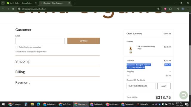Click the page vertical scrollbar

190,70
